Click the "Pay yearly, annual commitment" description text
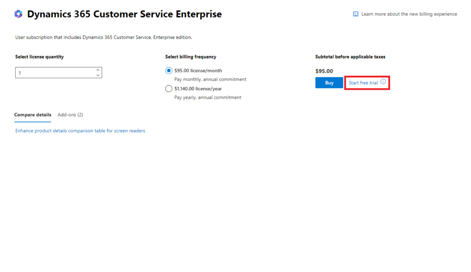 pyautogui.click(x=207, y=98)
